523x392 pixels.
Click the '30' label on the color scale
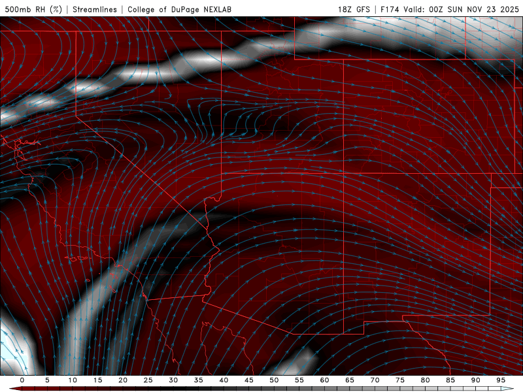point(173,380)
